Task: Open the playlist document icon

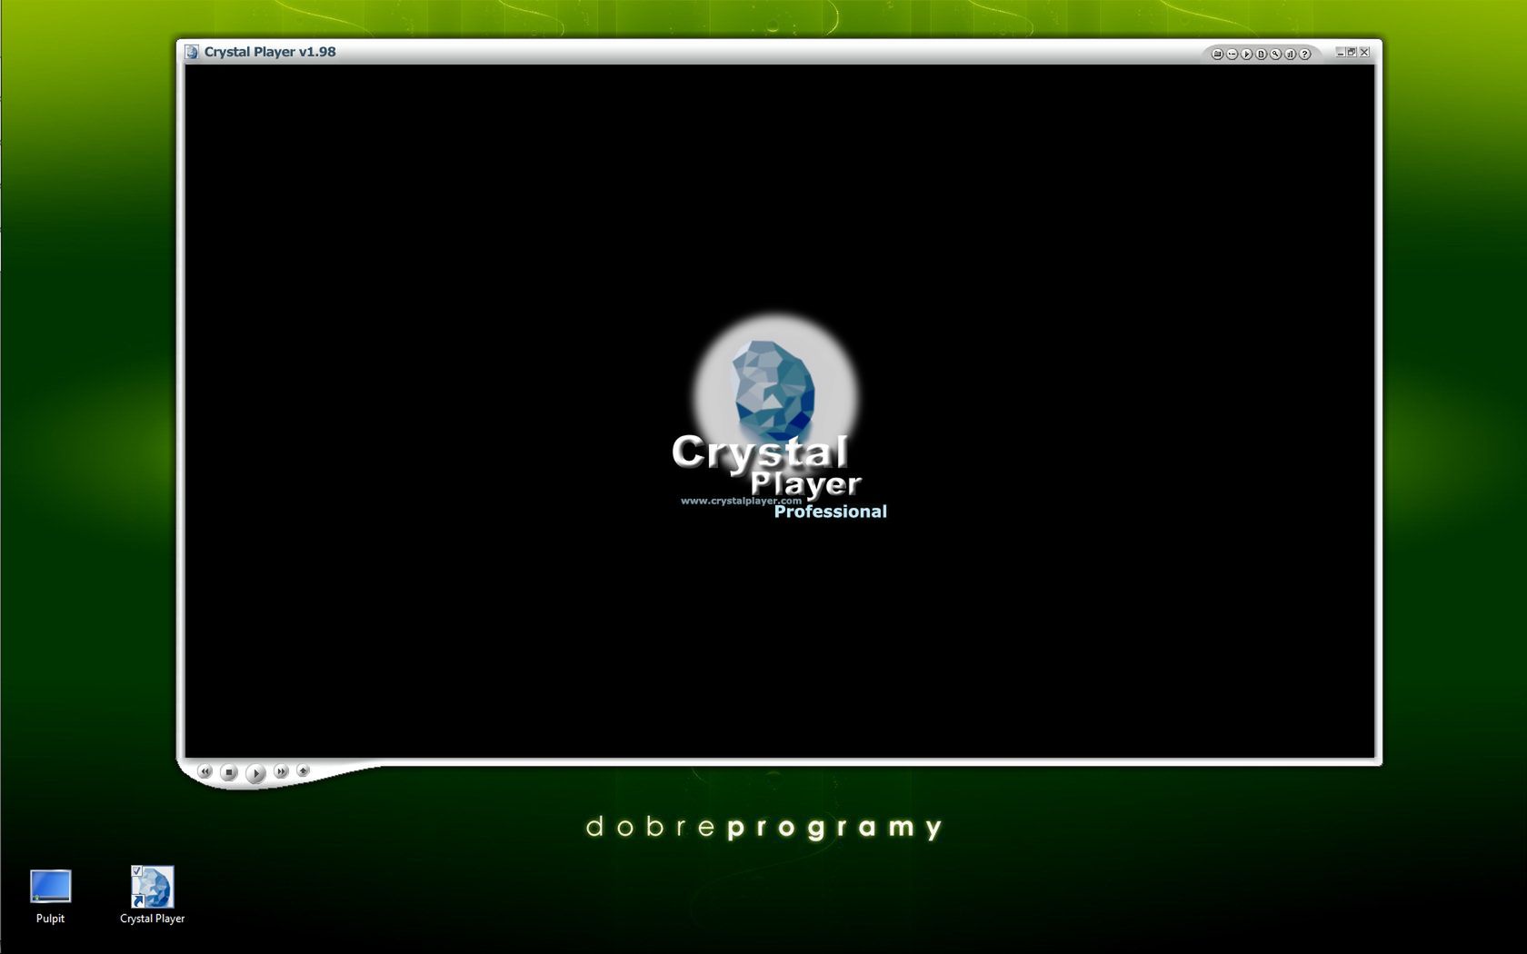Action: pos(1262,54)
